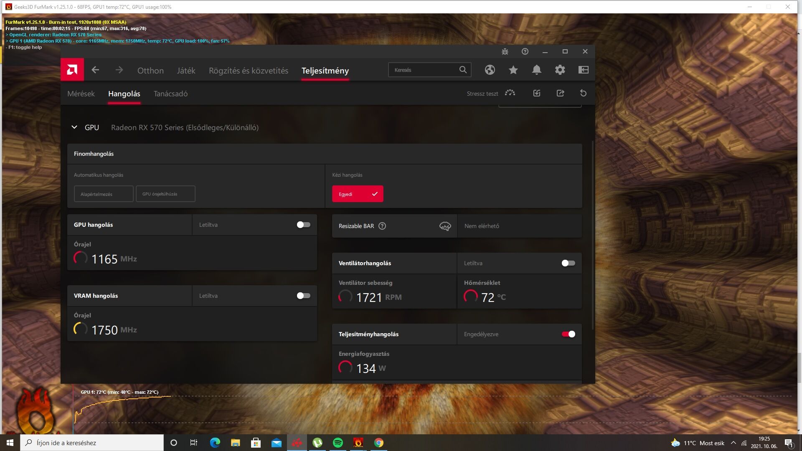The width and height of the screenshot is (802, 451).
Task: Open Tanácsadó sub-tab
Action: click(170, 94)
